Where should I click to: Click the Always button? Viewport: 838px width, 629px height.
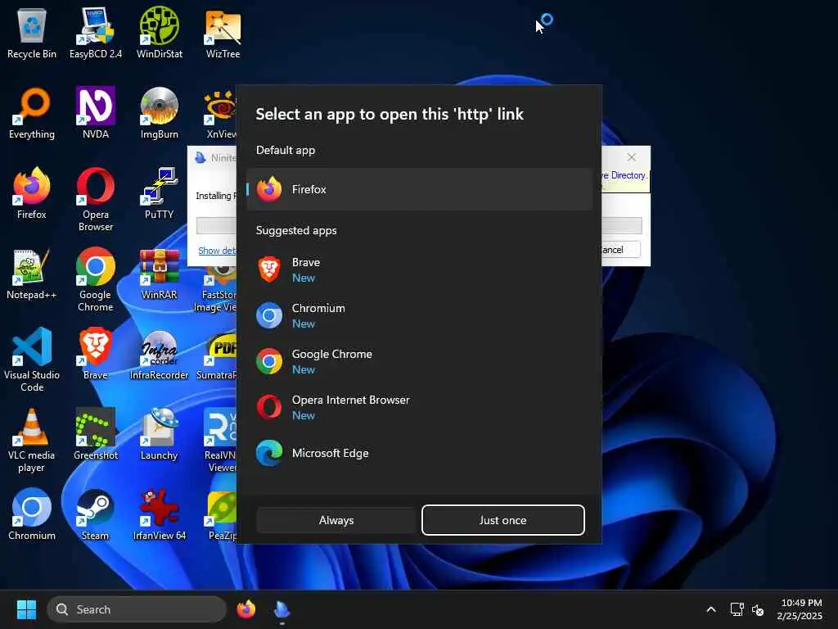[x=336, y=520]
